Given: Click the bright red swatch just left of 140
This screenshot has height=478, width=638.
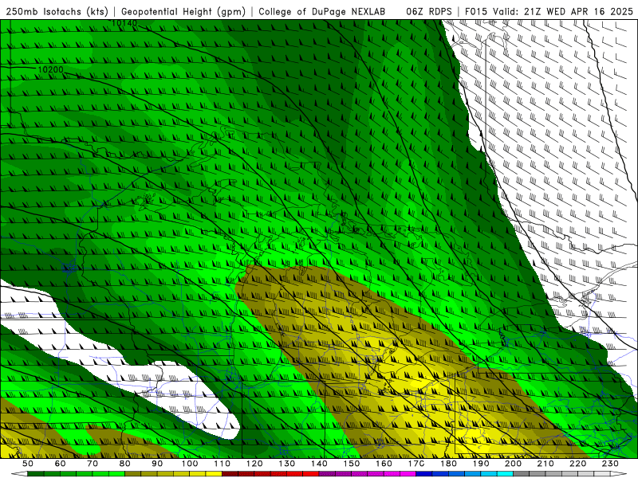Looking at the screenshot, I should pos(311,474).
